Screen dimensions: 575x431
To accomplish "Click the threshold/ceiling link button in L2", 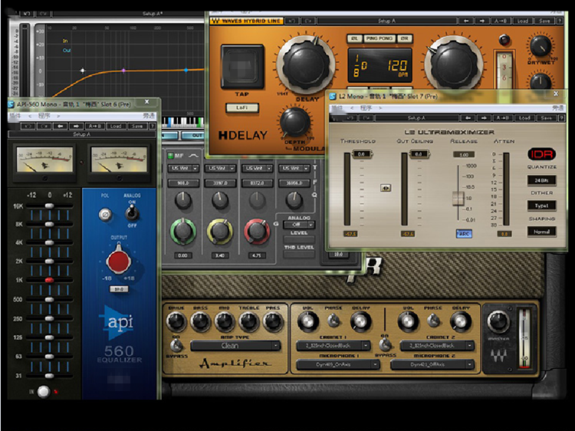I will [x=385, y=188].
